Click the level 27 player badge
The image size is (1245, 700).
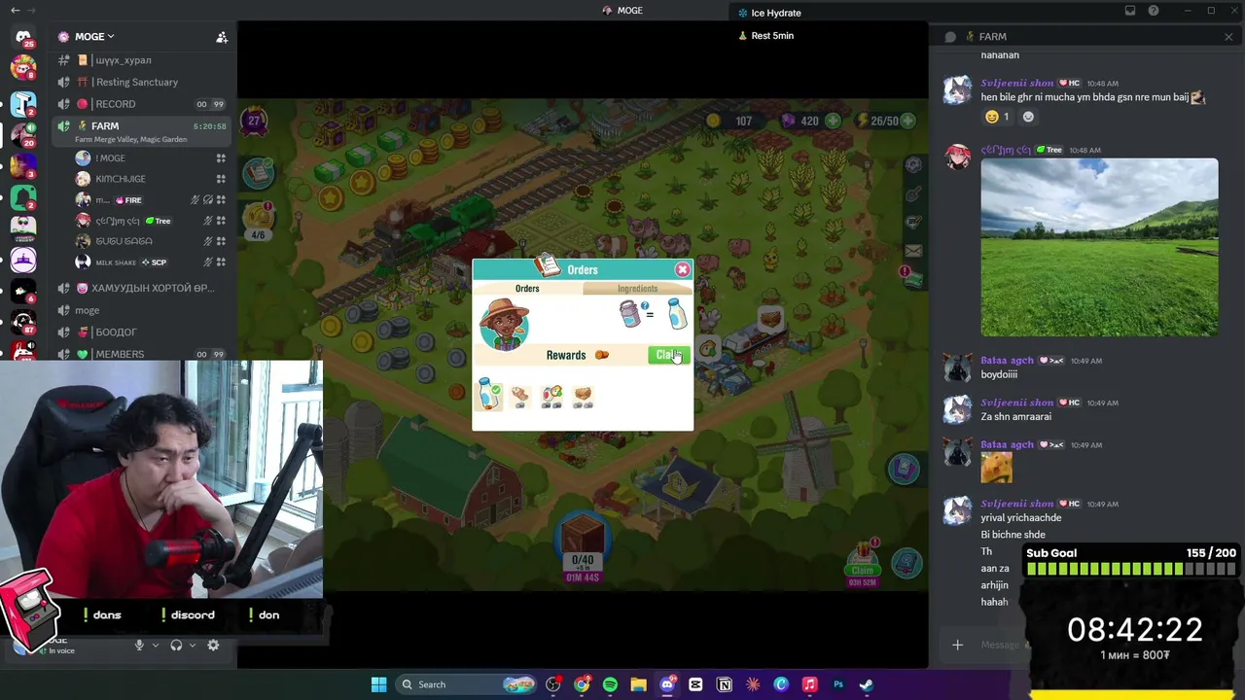pyautogui.click(x=255, y=121)
